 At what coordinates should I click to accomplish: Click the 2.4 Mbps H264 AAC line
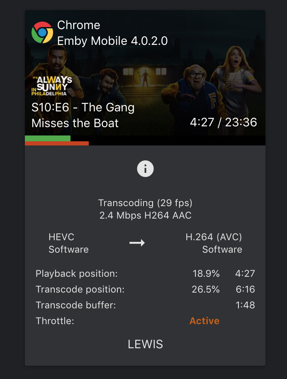point(145,216)
